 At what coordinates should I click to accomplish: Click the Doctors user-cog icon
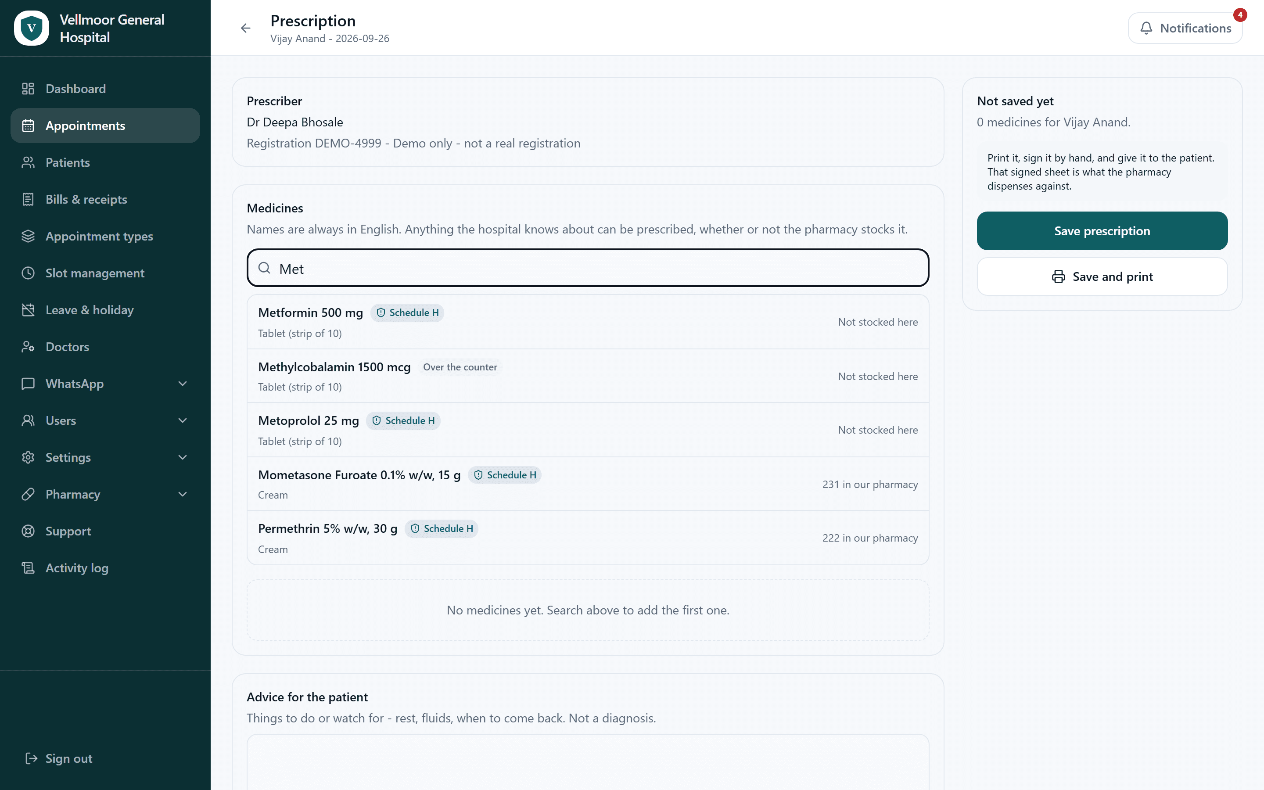click(x=28, y=347)
